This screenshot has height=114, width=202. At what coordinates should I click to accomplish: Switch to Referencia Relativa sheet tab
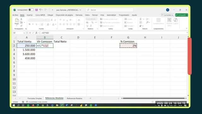74,98
